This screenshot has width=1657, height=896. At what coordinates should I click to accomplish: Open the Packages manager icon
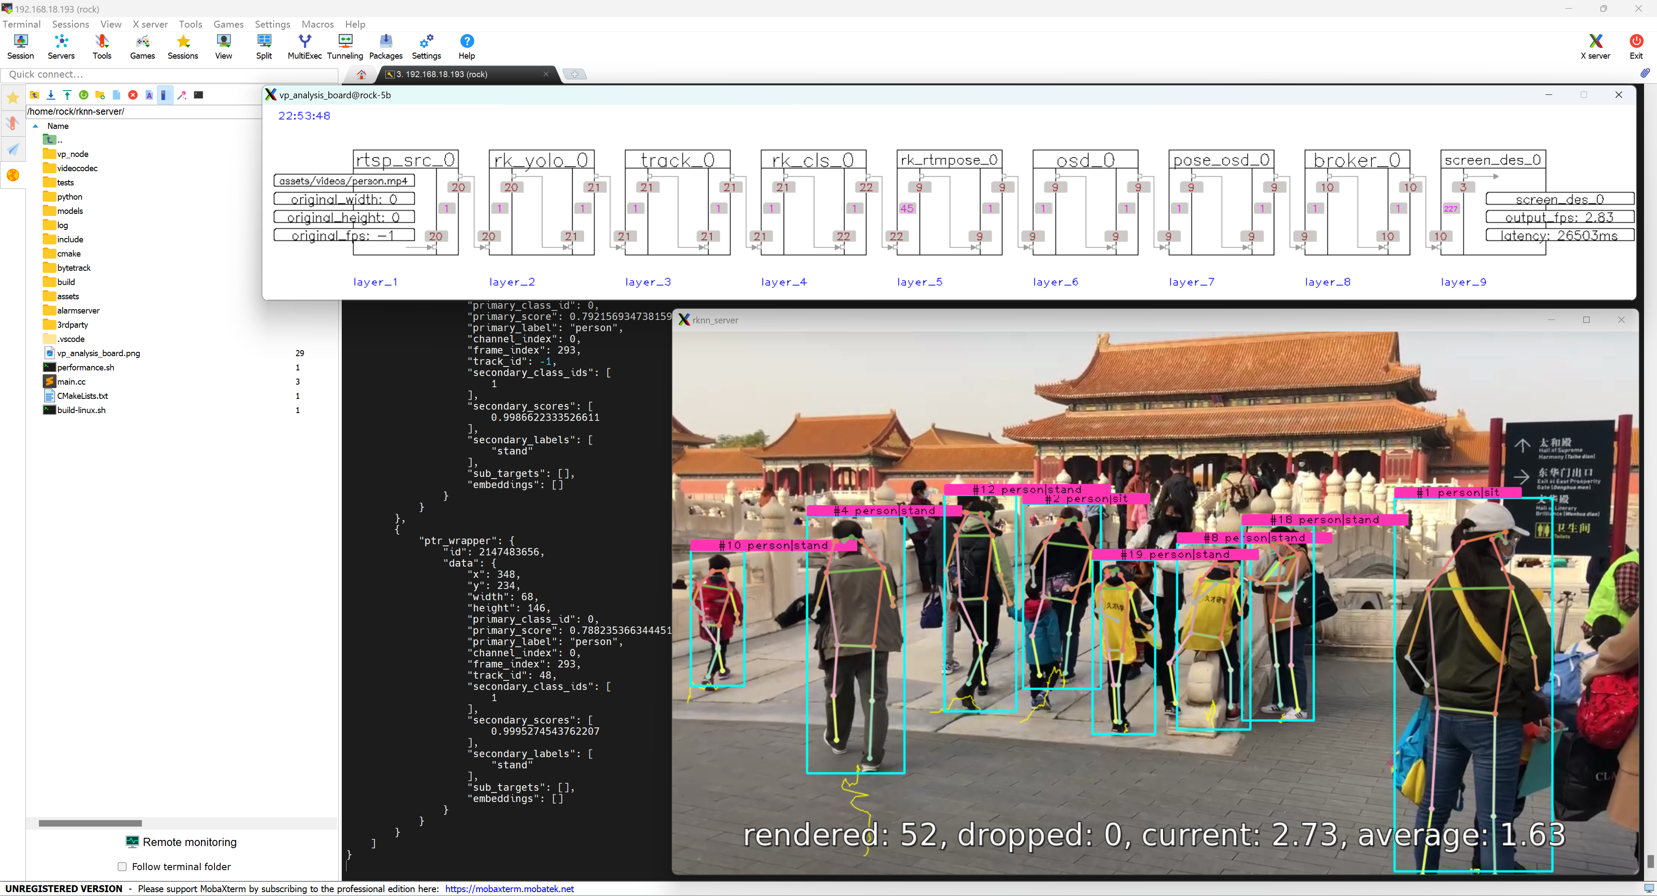click(x=385, y=46)
